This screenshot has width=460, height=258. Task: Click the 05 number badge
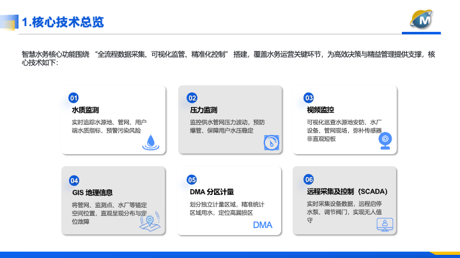pyautogui.click(x=192, y=180)
